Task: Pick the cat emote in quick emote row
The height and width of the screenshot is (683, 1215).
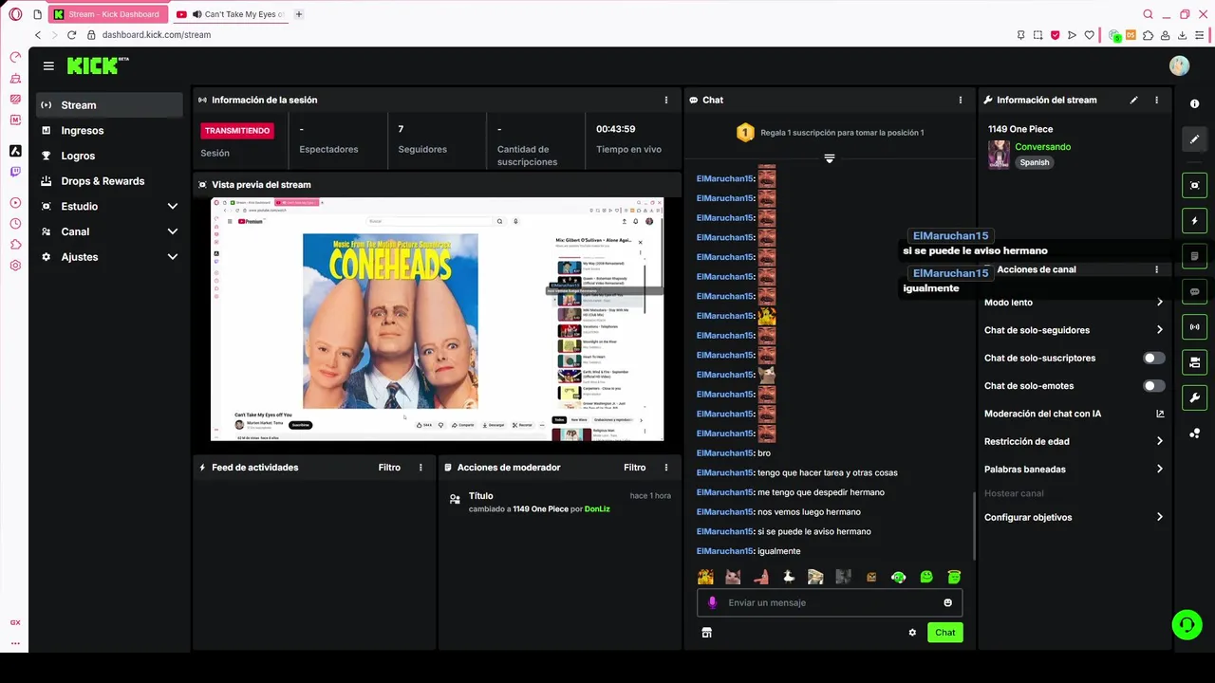Action: pos(733,577)
